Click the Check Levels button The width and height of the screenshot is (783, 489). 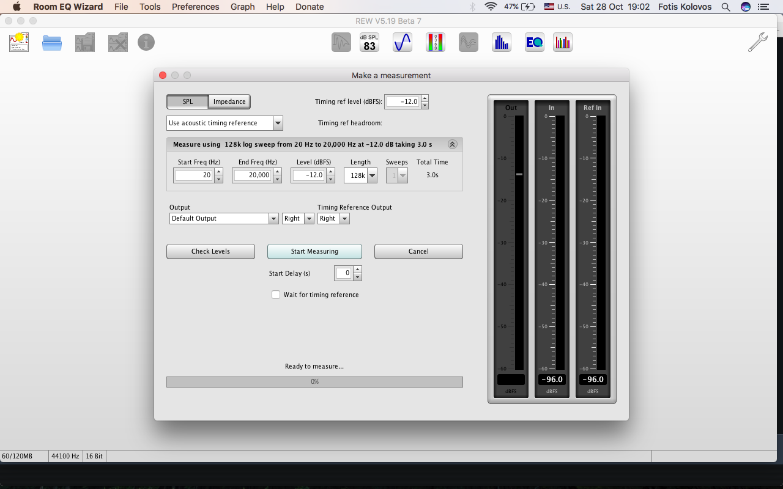[210, 251]
